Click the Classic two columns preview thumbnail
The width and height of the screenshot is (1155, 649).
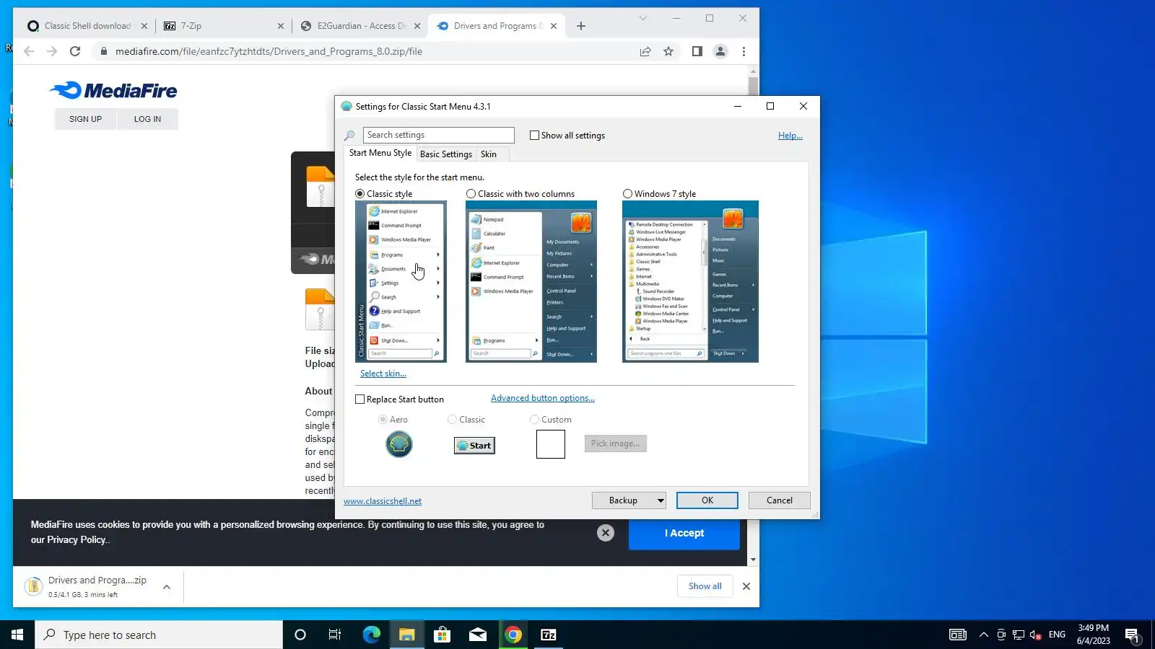[x=531, y=281]
